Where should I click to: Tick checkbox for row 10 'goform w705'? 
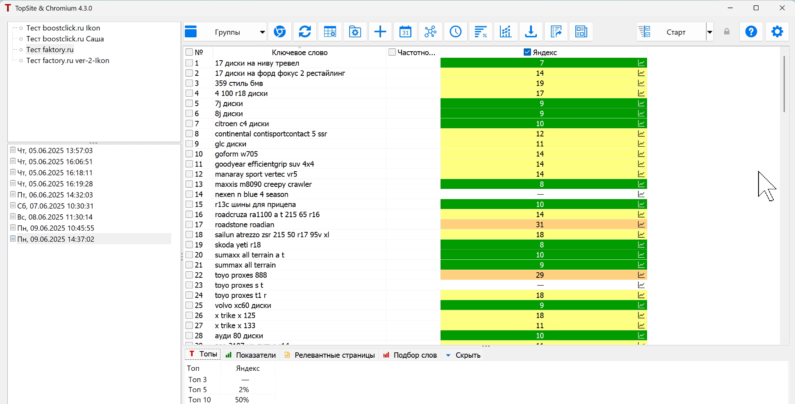click(x=189, y=154)
